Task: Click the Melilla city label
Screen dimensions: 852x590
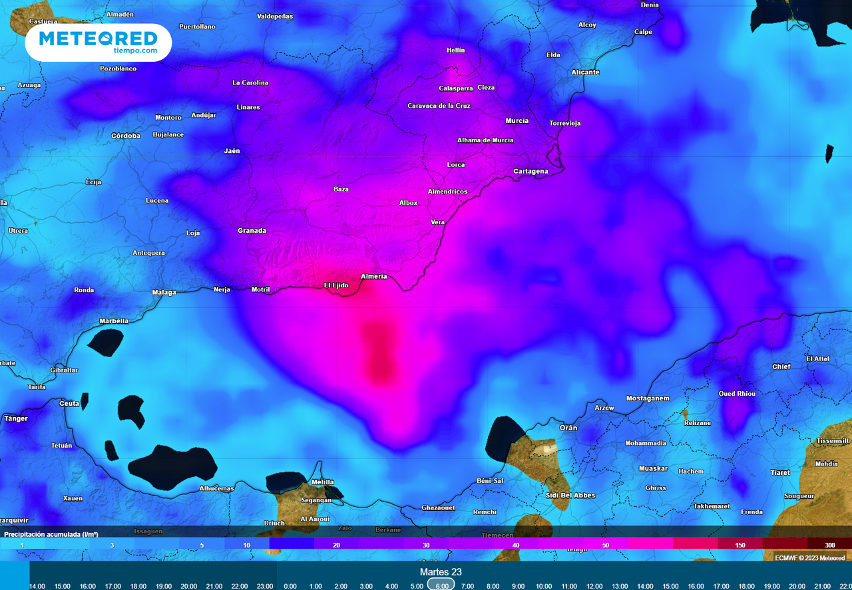Action: coord(323,482)
